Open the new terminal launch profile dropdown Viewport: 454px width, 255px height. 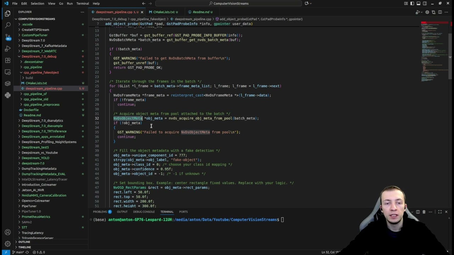coord(413,212)
